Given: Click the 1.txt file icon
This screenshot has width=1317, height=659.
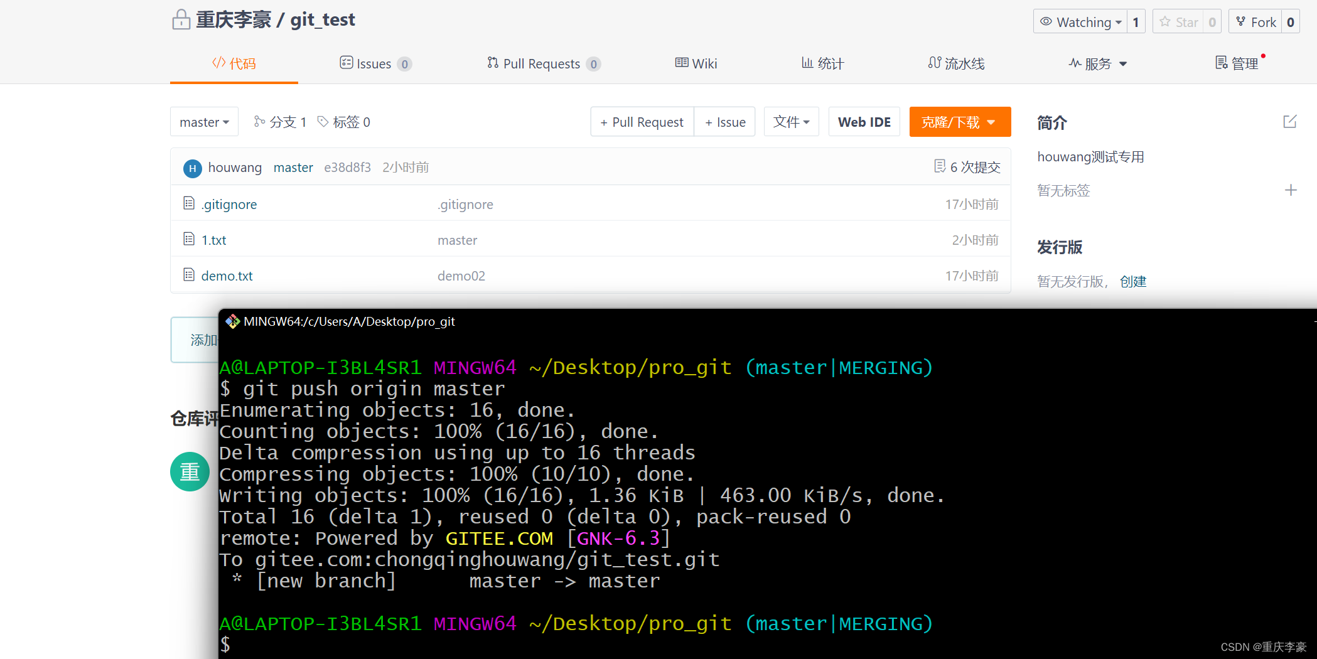Looking at the screenshot, I should click(x=189, y=239).
